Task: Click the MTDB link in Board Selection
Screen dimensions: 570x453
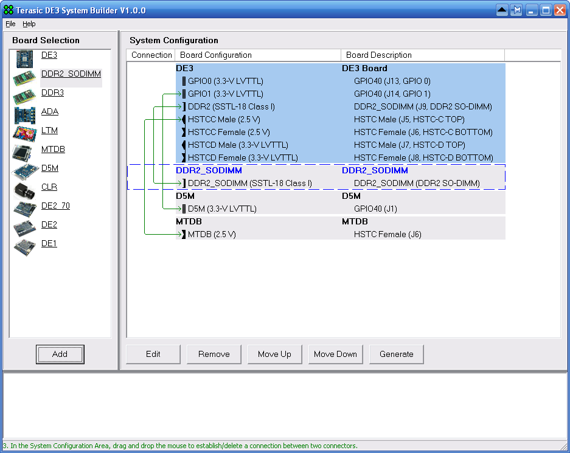Action: 53,150
